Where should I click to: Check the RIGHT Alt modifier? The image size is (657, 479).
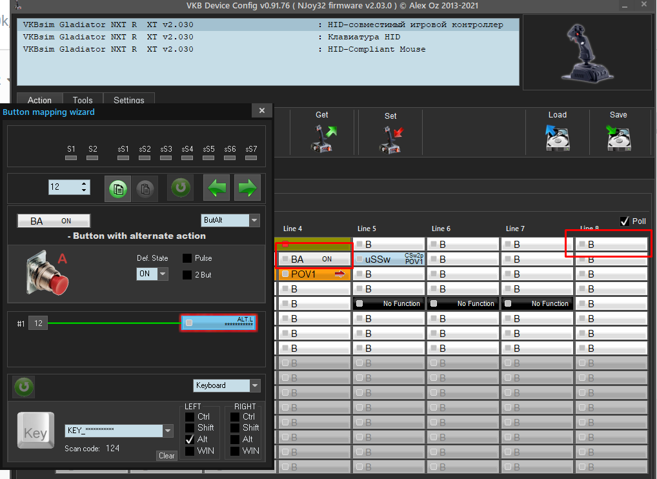(x=235, y=439)
